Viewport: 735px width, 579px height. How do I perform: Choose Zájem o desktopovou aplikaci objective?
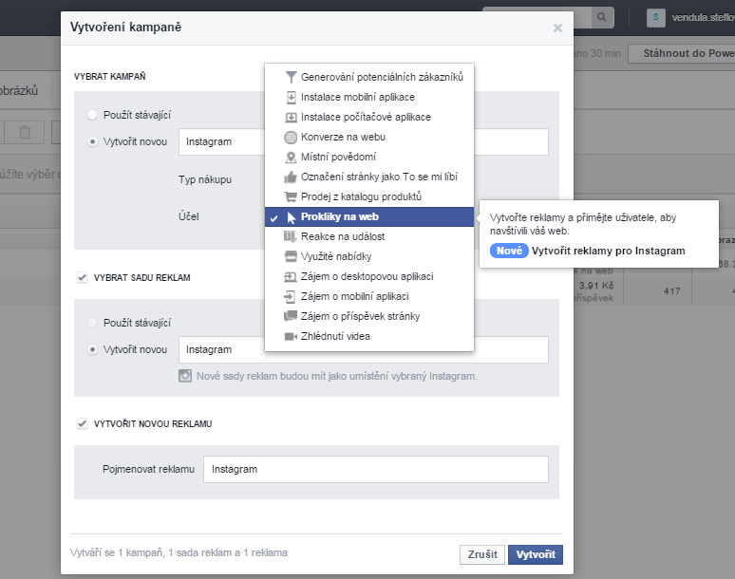[369, 276]
